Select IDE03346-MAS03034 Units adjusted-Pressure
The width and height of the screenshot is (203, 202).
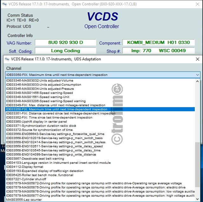pos(100,89)
